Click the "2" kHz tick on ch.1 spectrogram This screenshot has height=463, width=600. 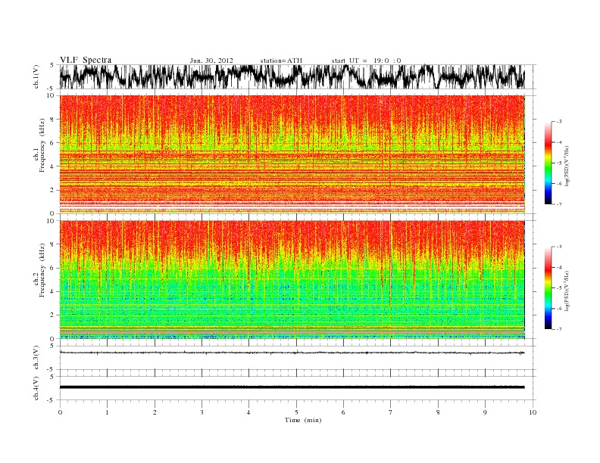[x=52, y=190]
